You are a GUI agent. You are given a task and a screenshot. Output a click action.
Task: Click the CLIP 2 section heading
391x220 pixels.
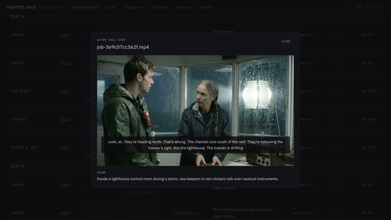[17, 16]
